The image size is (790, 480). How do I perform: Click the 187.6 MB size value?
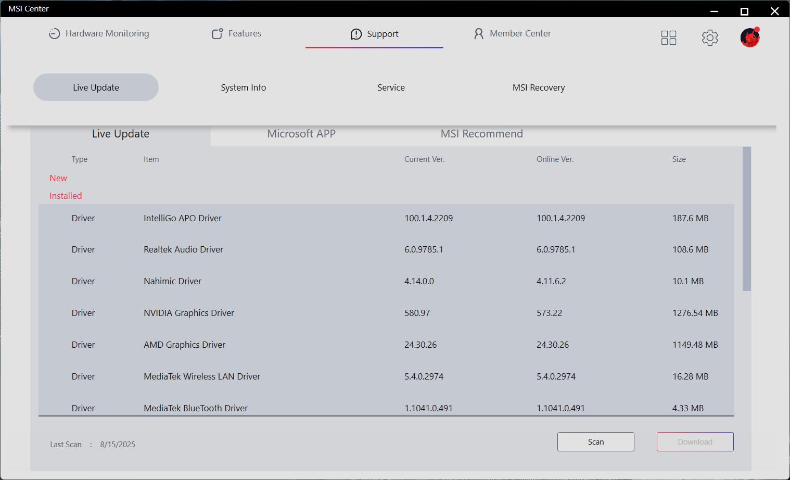691,218
